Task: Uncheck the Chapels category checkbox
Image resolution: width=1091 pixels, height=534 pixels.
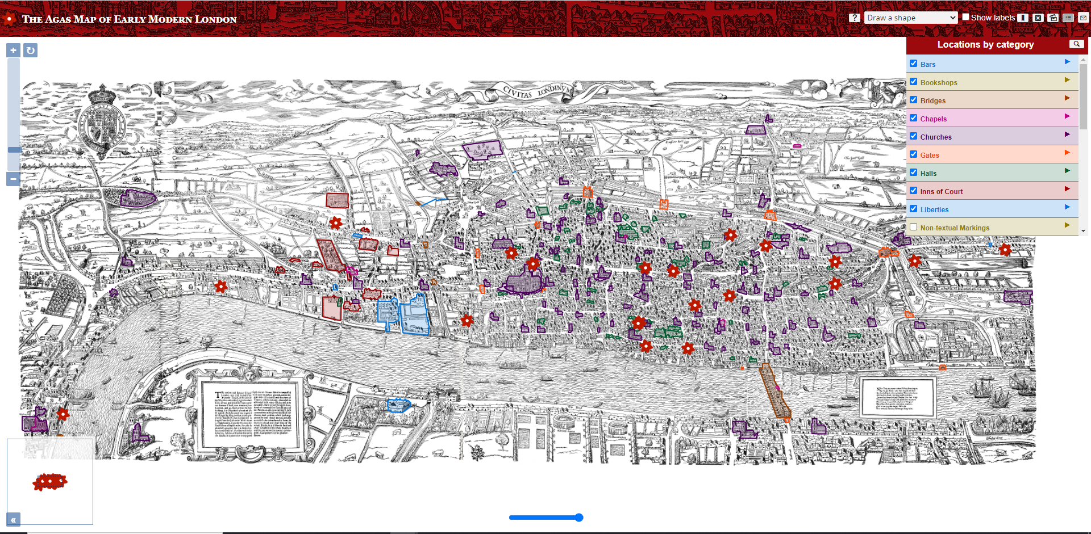Action: [x=914, y=118]
